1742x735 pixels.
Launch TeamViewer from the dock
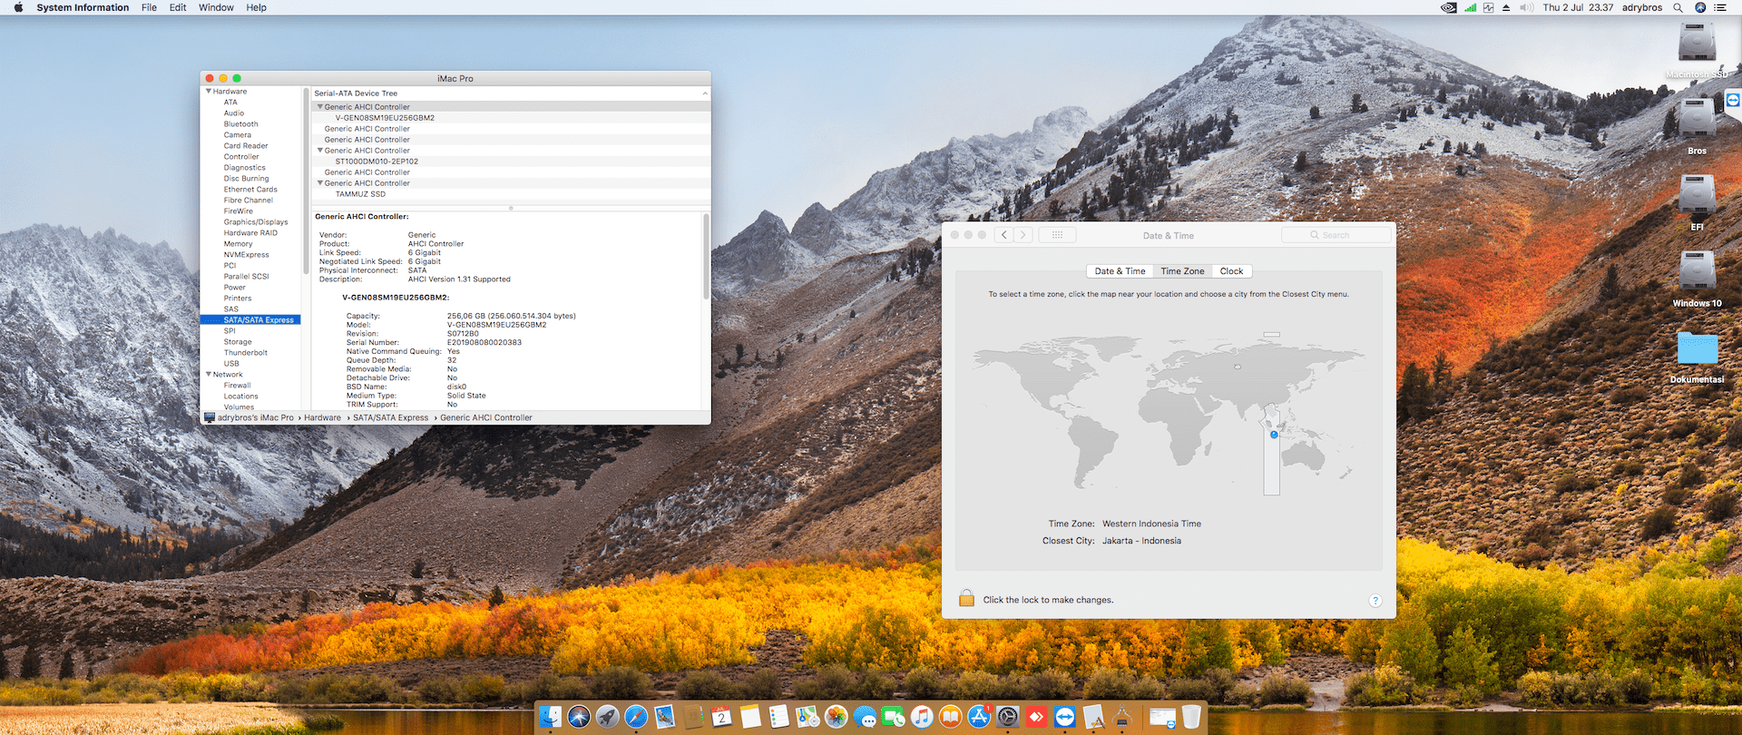[1064, 717]
